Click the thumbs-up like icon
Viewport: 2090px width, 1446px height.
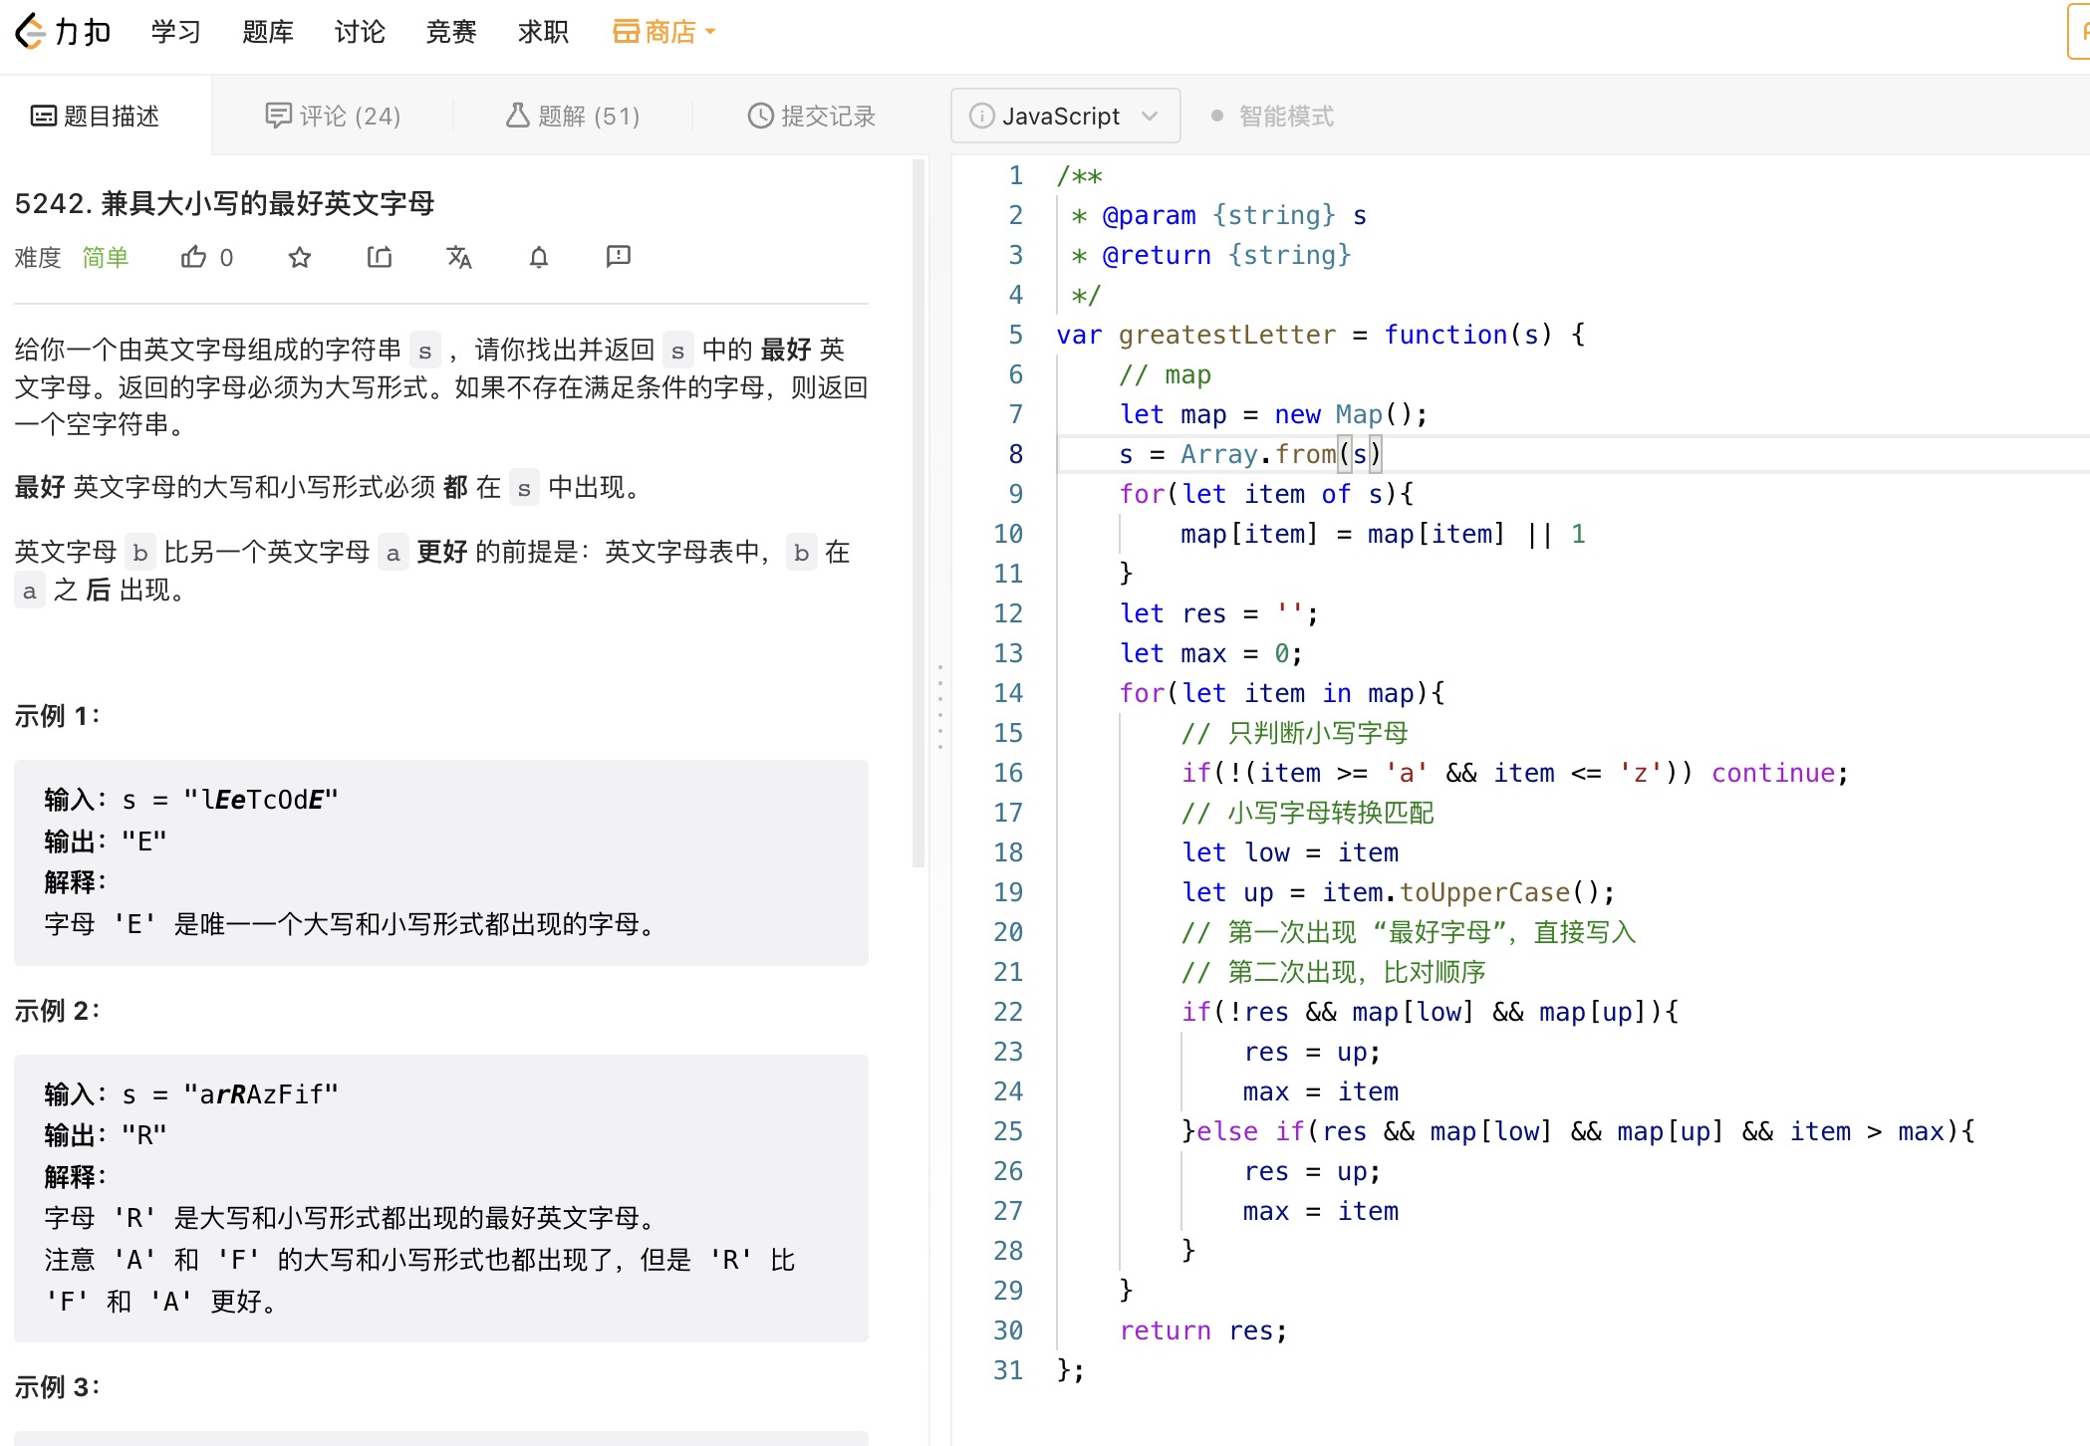pyautogui.click(x=194, y=258)
